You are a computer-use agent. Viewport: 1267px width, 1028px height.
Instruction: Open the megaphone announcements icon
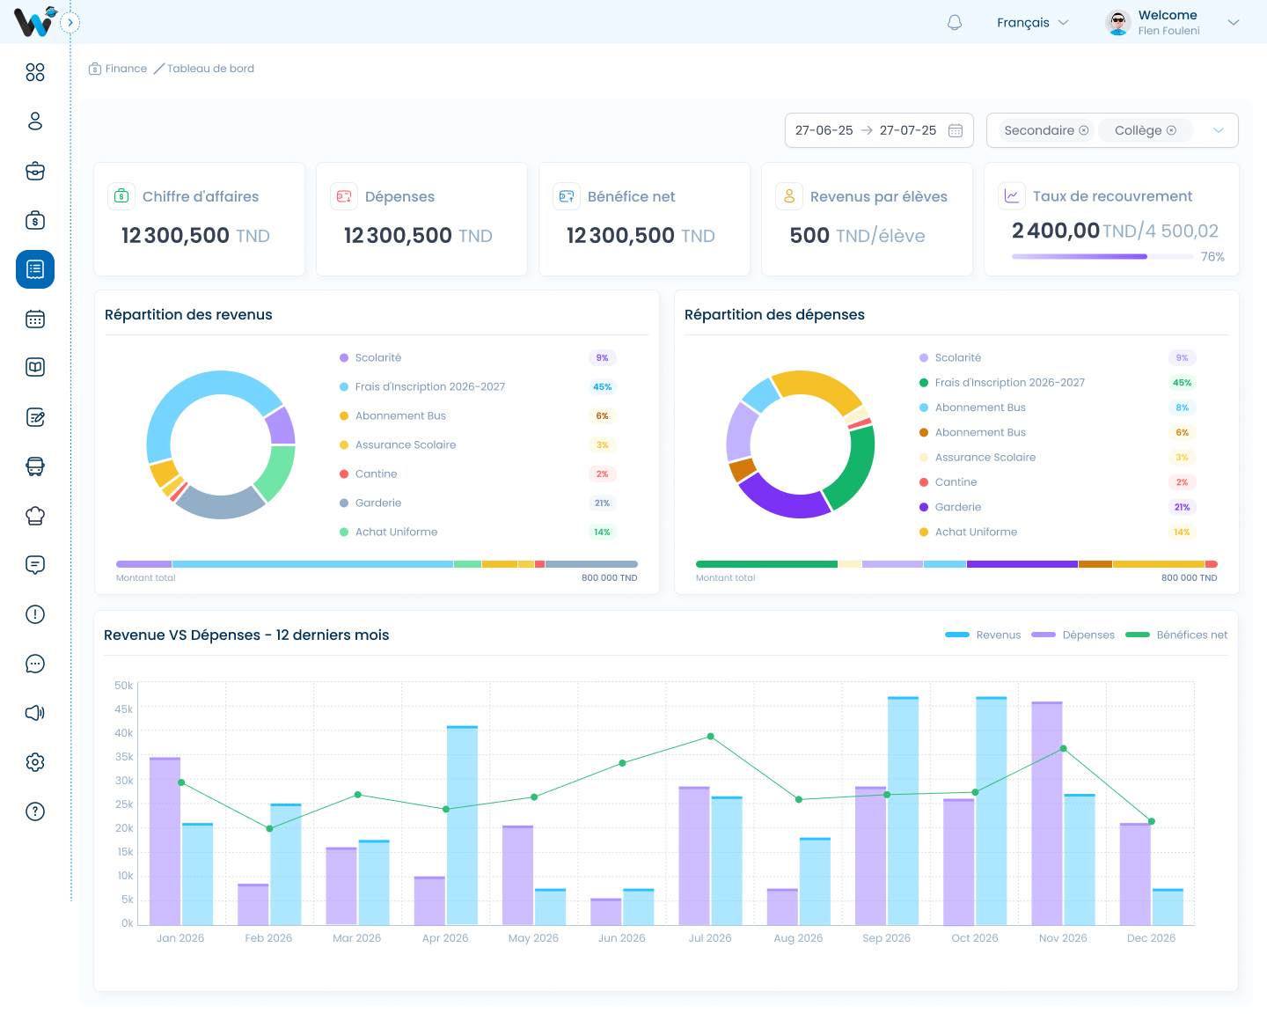(35, 713)
